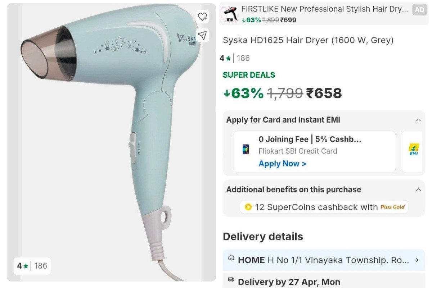Click the Plus Gold membership badge

pos(393,207)
